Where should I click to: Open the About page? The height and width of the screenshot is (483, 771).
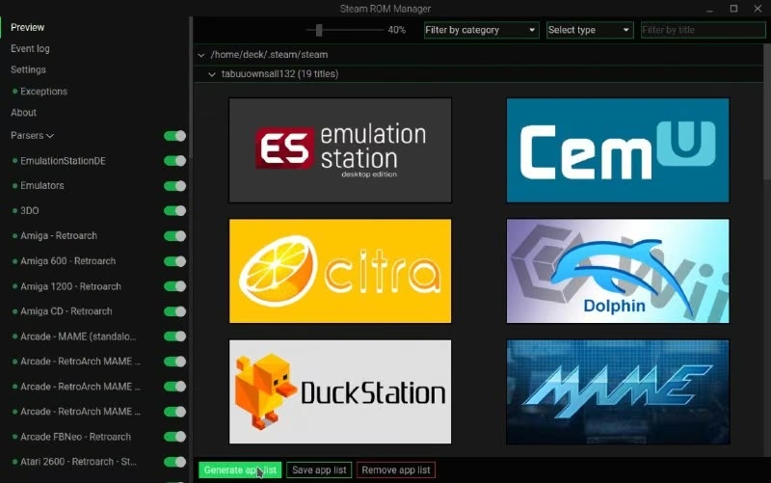[x=23, y=113]
